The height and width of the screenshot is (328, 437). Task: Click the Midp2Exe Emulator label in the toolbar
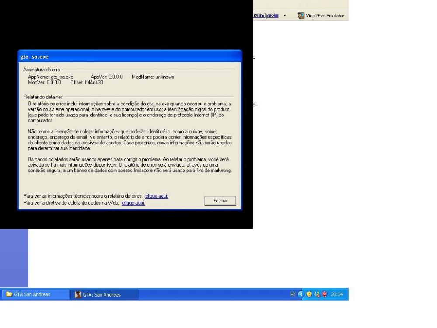(325, 16)
